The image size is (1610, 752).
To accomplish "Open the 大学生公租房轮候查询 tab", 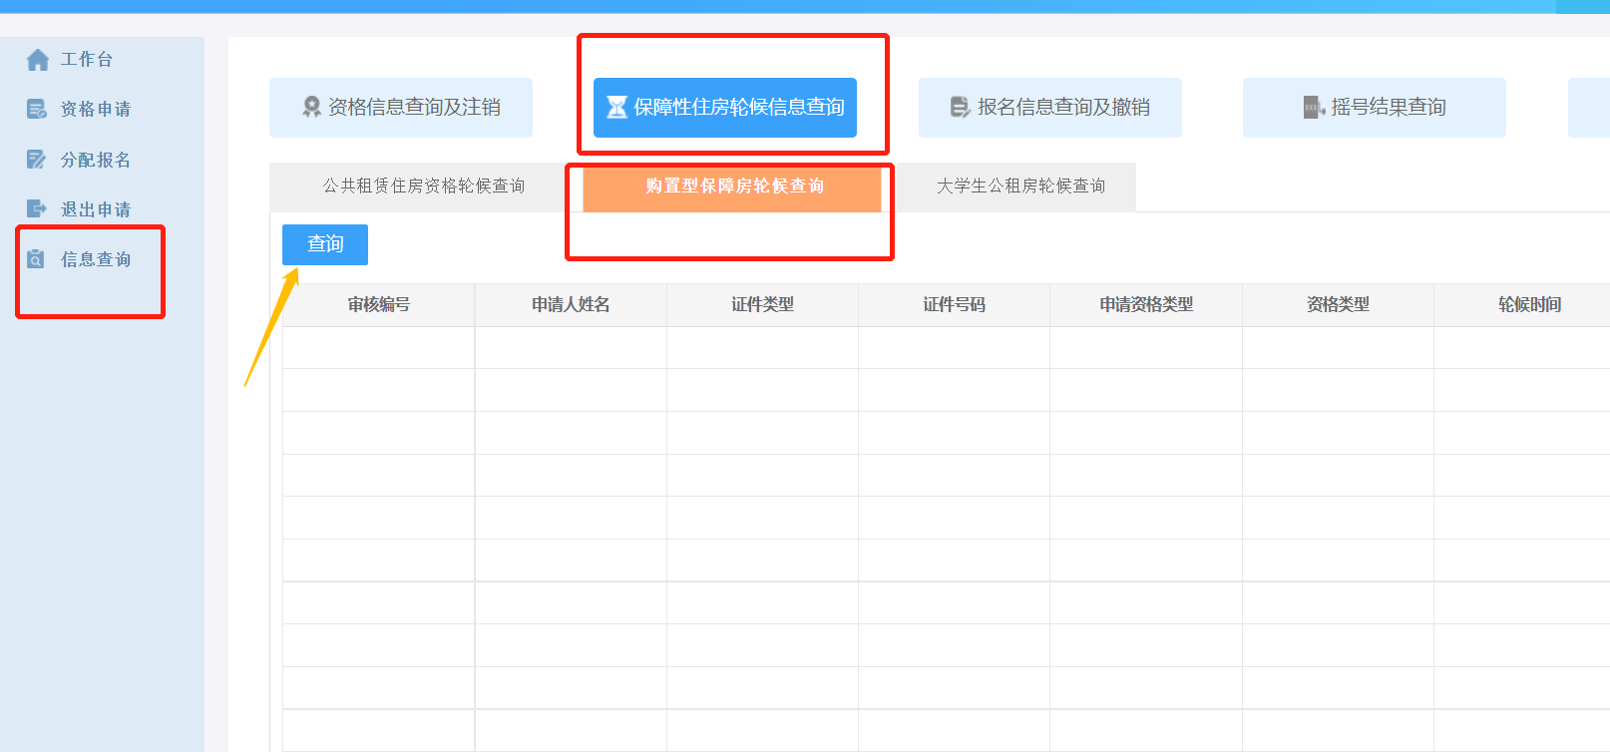I will [1020, 187].
